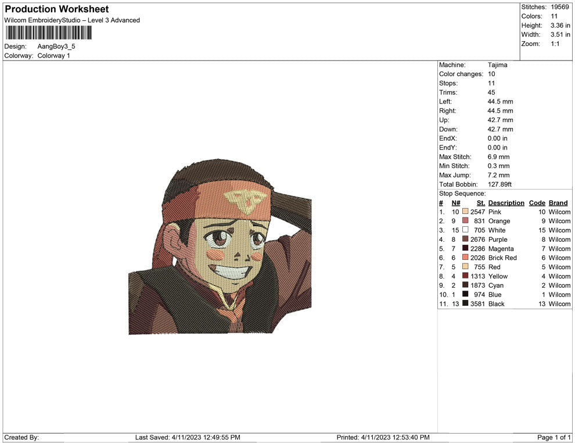575x443 pixels.
Task: Click the 'Magenta' description text
Action: (x=501, y=249)
